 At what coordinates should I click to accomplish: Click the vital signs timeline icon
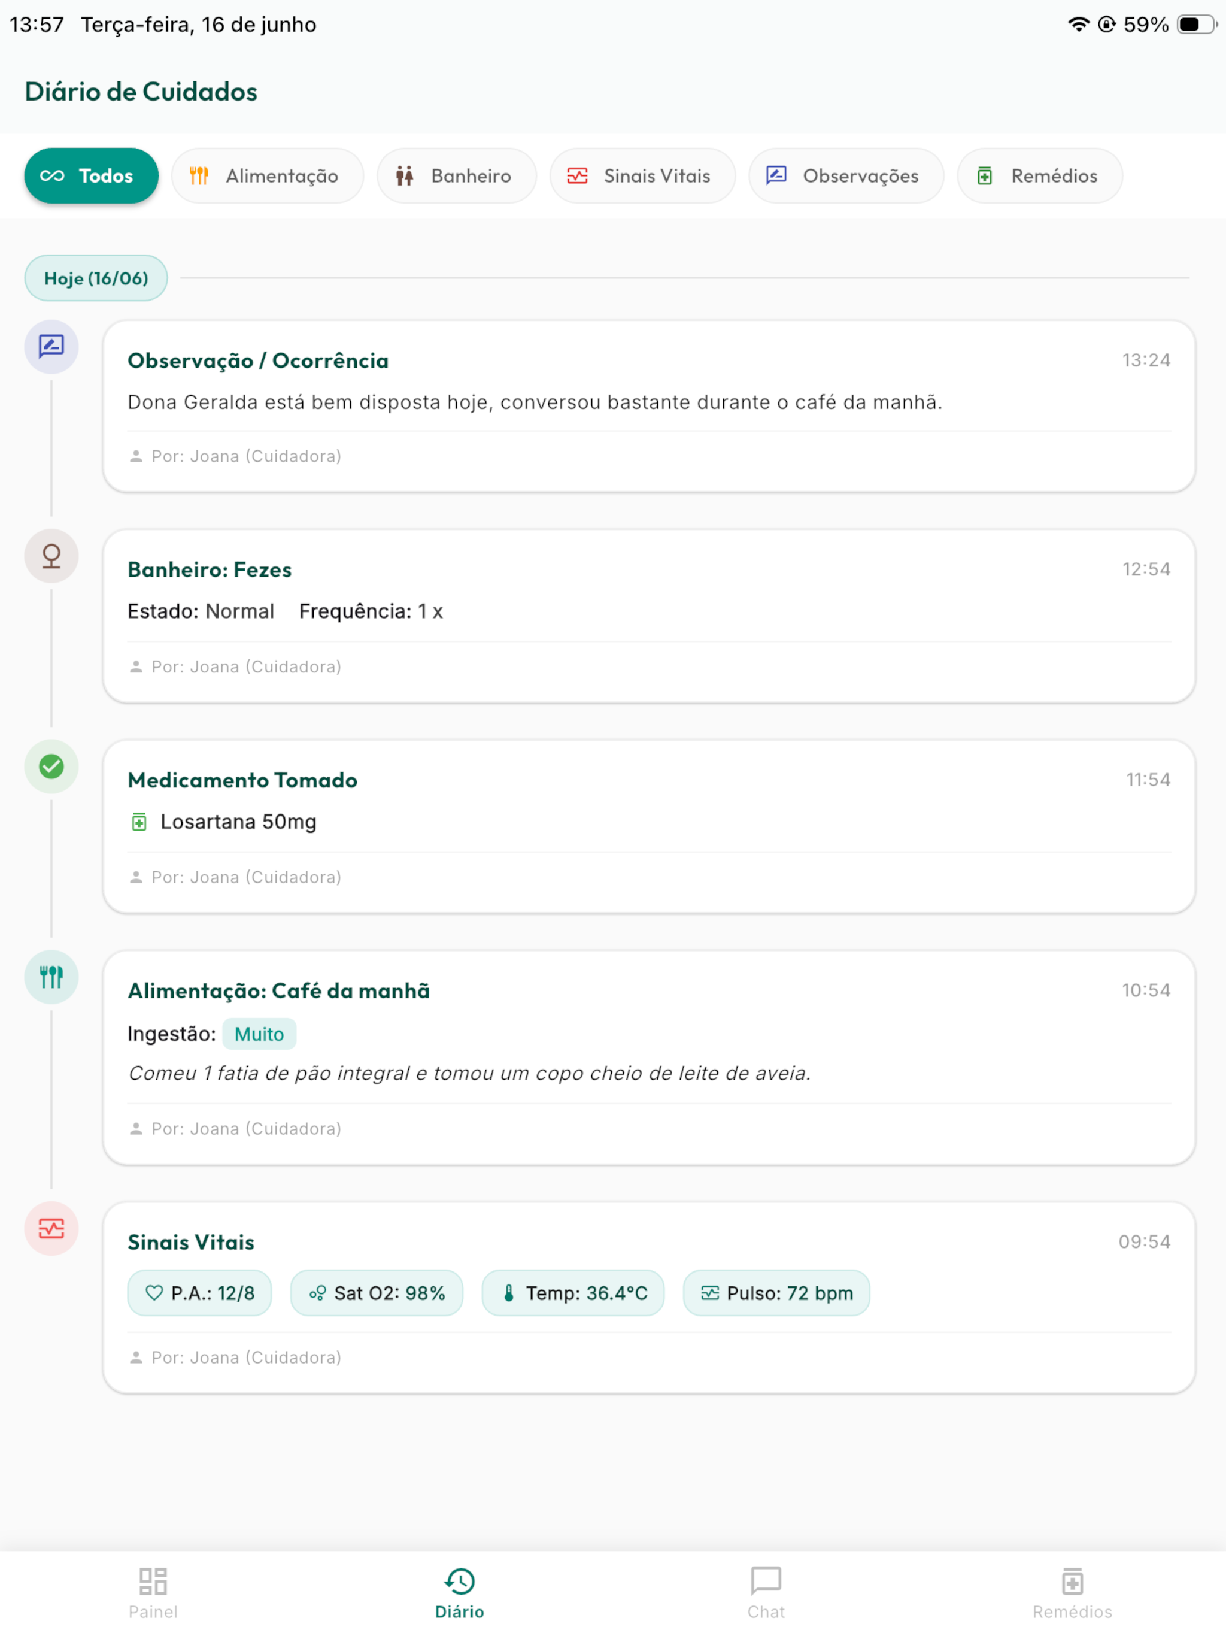51,1228
